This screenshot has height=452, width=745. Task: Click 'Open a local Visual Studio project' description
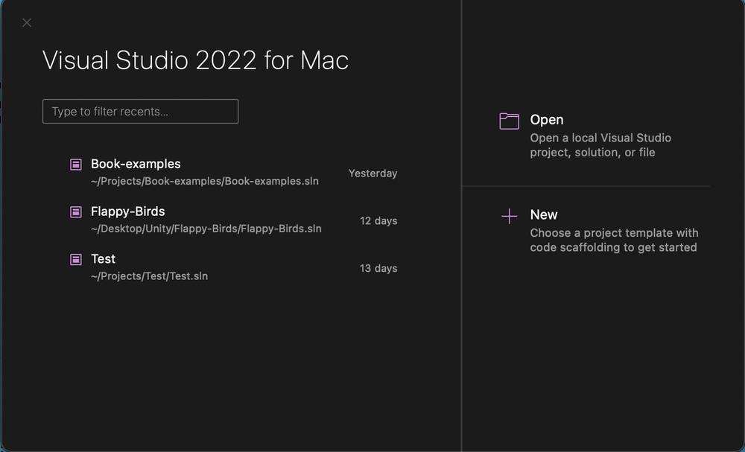click(600, 145)
